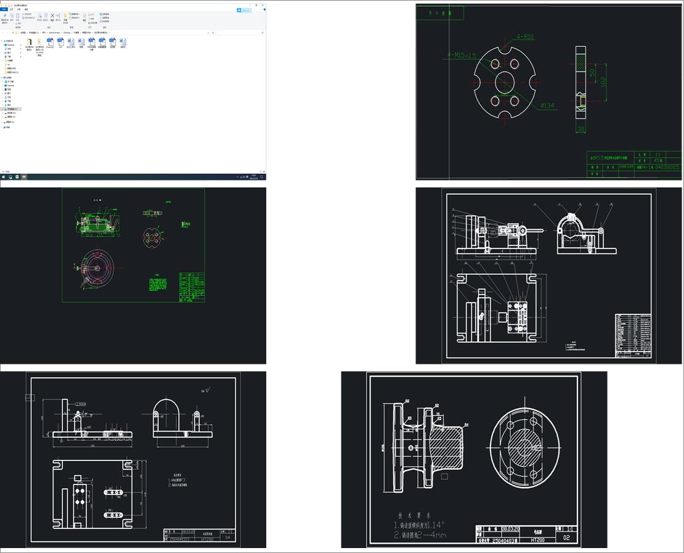
Task: Open the notification center taskbar icon
Action: [x=262, y=177]
